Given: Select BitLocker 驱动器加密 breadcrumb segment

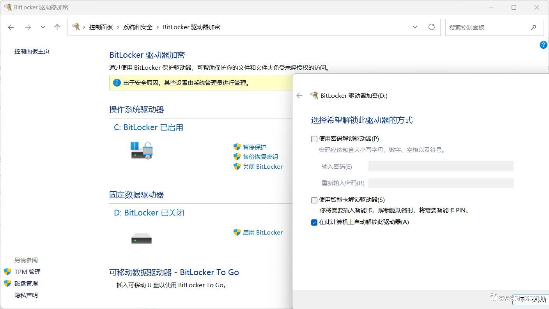Looking at the screenshot, I should click(191, 27).
